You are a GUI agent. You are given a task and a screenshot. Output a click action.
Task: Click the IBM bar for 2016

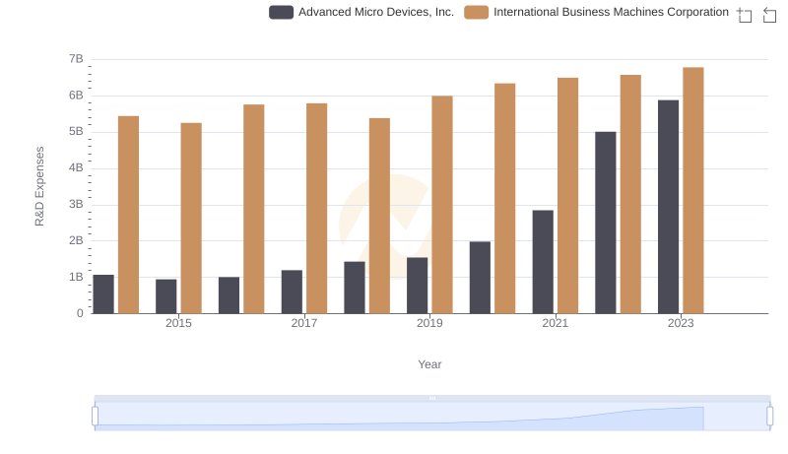click(x=254, y=209)
